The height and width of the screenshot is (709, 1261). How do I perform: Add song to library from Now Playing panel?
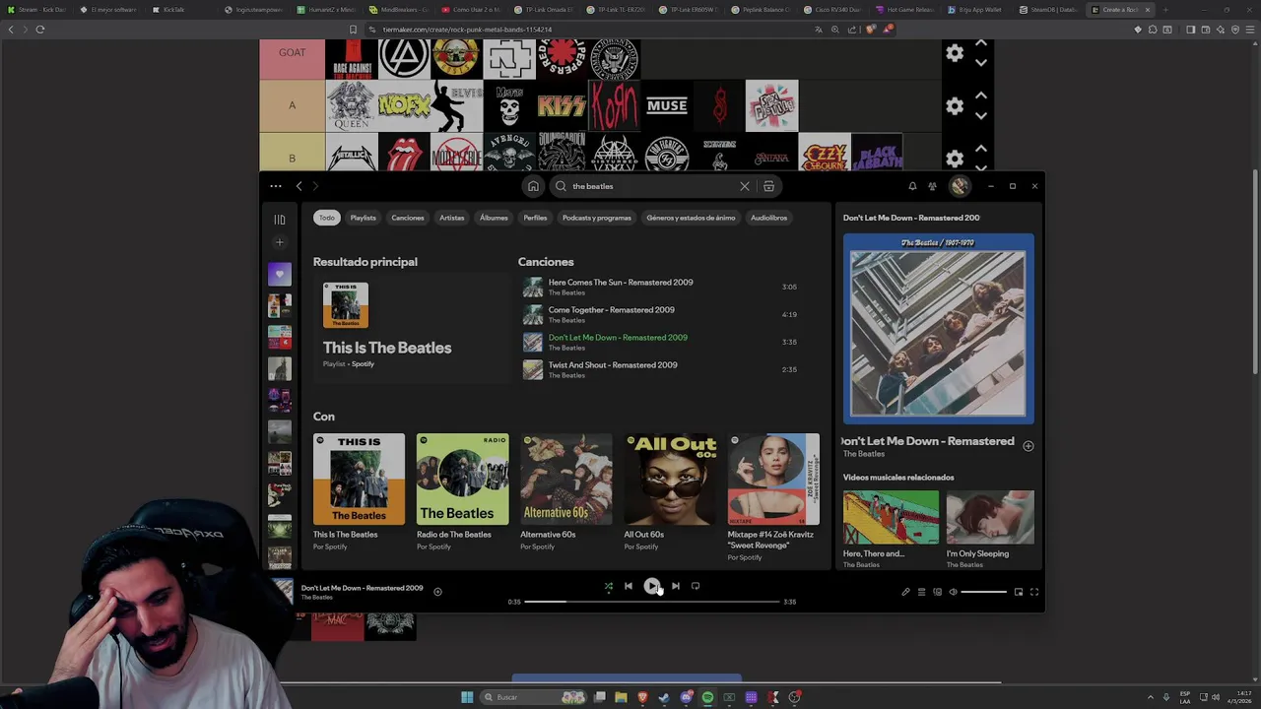pos(1028,446)
